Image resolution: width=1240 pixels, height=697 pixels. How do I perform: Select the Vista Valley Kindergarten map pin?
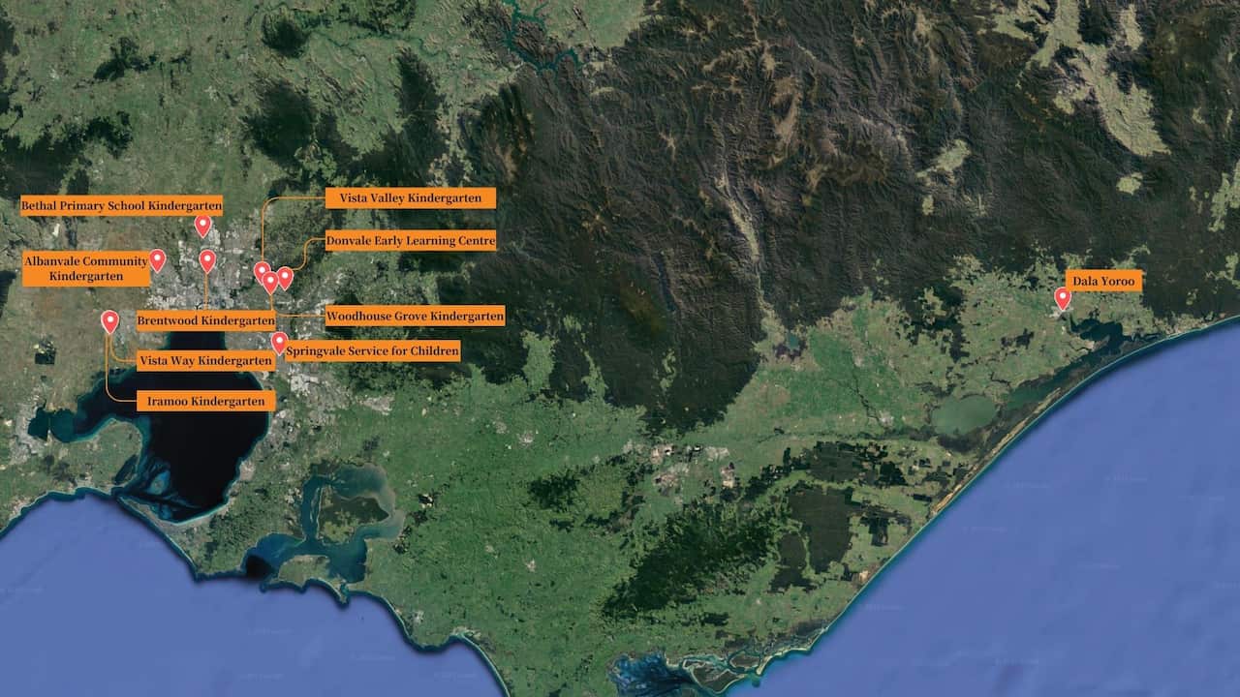262,271
